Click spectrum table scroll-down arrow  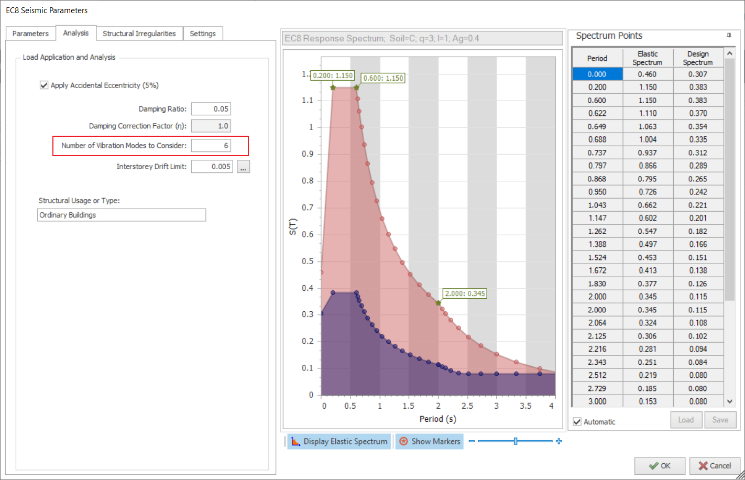[x=730, y=401]
